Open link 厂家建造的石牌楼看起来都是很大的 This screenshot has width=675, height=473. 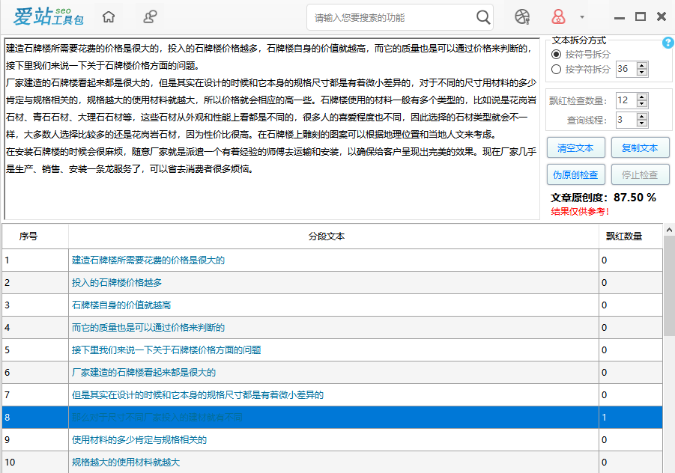point(144,373)
